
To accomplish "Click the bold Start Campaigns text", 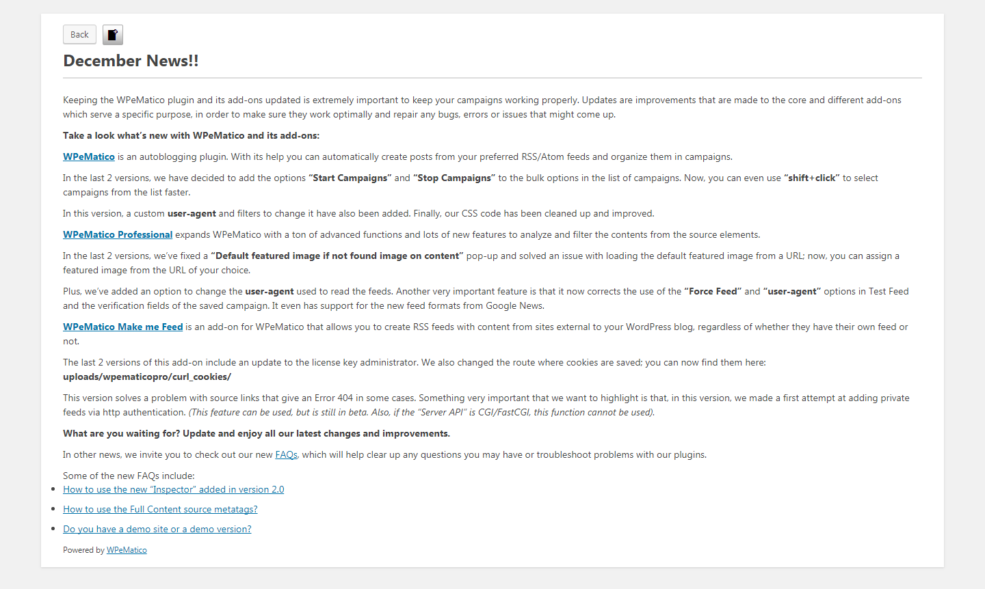I will 350,178.
